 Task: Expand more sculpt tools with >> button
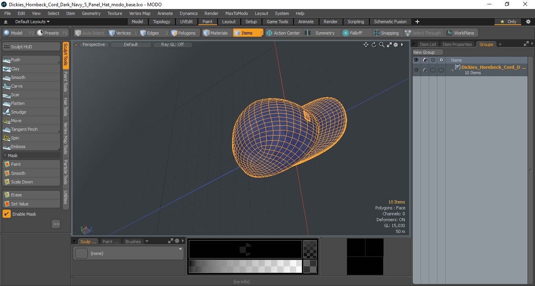click(x=56, y=224)
